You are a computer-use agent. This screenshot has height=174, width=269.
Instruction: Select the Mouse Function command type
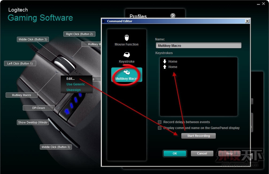coord(126,40)
